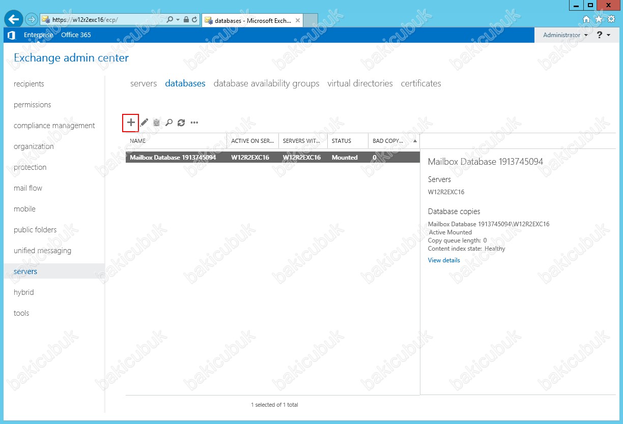Viewport: 623px width, 424px height.
Task: Click the Office logo icon
Action: click(12, 35)
